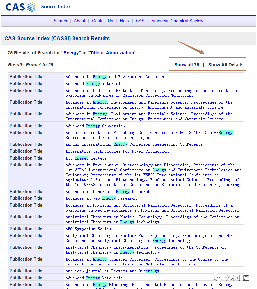Image resolution: width=257 pixels, height=289 pixels.
Task: Open Analytical Chemistry in Nuclear Technology entry
Action: point(153,219)
